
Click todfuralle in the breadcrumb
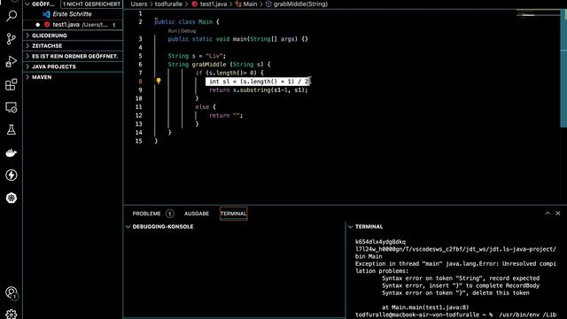168,4
